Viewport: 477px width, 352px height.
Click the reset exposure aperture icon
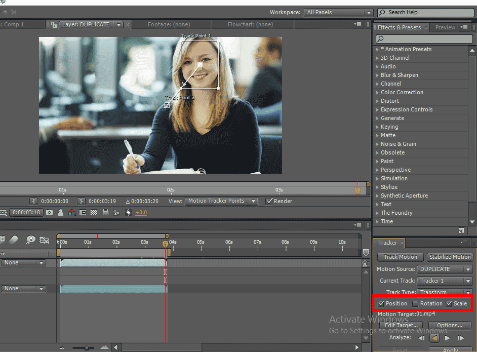click(x=128, y=213)
